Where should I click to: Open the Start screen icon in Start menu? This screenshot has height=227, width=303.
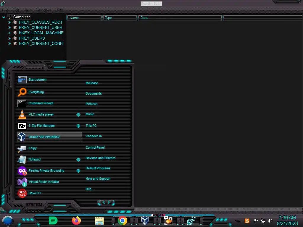pos(22,80)
